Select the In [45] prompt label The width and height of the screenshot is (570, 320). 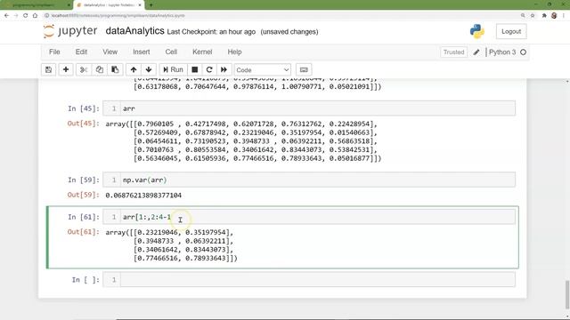click(84, 108)
